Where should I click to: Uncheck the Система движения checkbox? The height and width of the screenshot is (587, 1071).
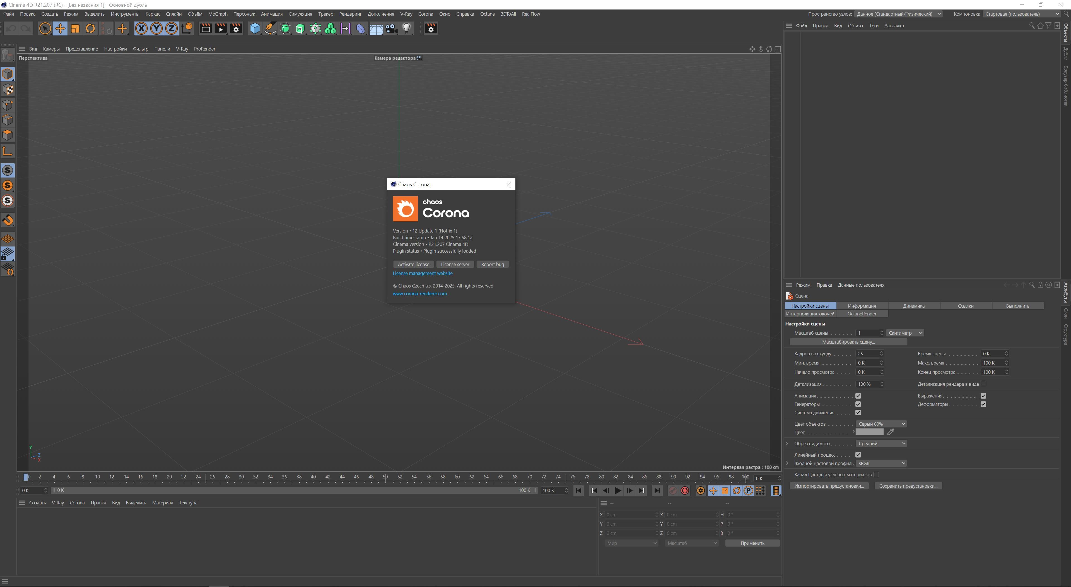[858, 413]
